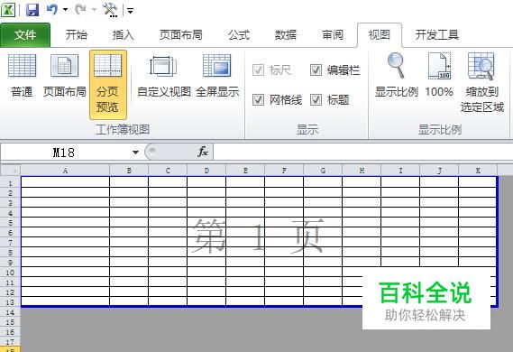Undo the last action
Image resolution: width=513 pixels, height=352 pixels.
52,10
